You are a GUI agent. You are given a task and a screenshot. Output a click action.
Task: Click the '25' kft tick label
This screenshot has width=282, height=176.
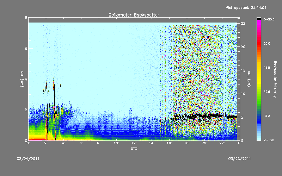pyautogui.click(x=243, y=24)
